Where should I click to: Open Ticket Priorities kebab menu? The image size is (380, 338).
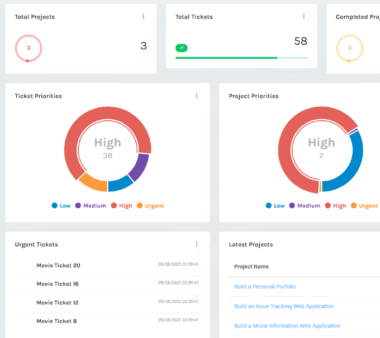(x=197, y=96)
